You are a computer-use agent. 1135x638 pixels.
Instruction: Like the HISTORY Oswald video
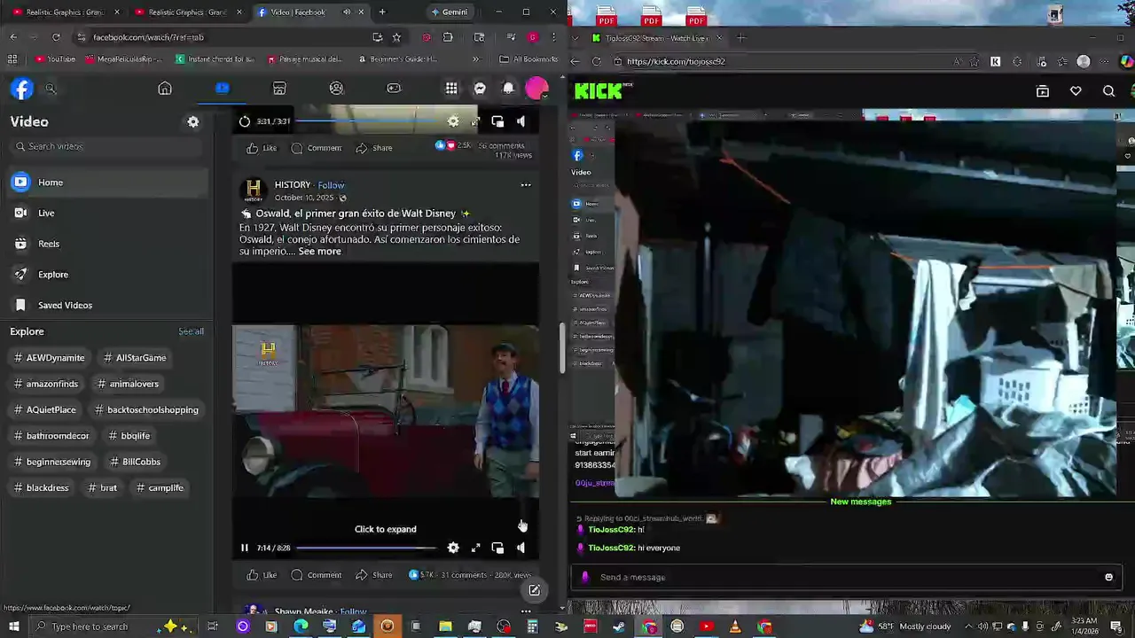coord(262,575)
